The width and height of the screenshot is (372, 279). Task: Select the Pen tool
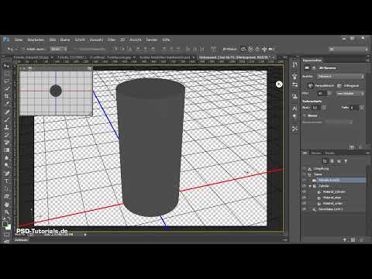tap(6, 174)
